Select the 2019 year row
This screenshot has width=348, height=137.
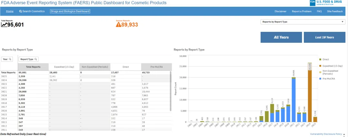click(x=86, y=99)
